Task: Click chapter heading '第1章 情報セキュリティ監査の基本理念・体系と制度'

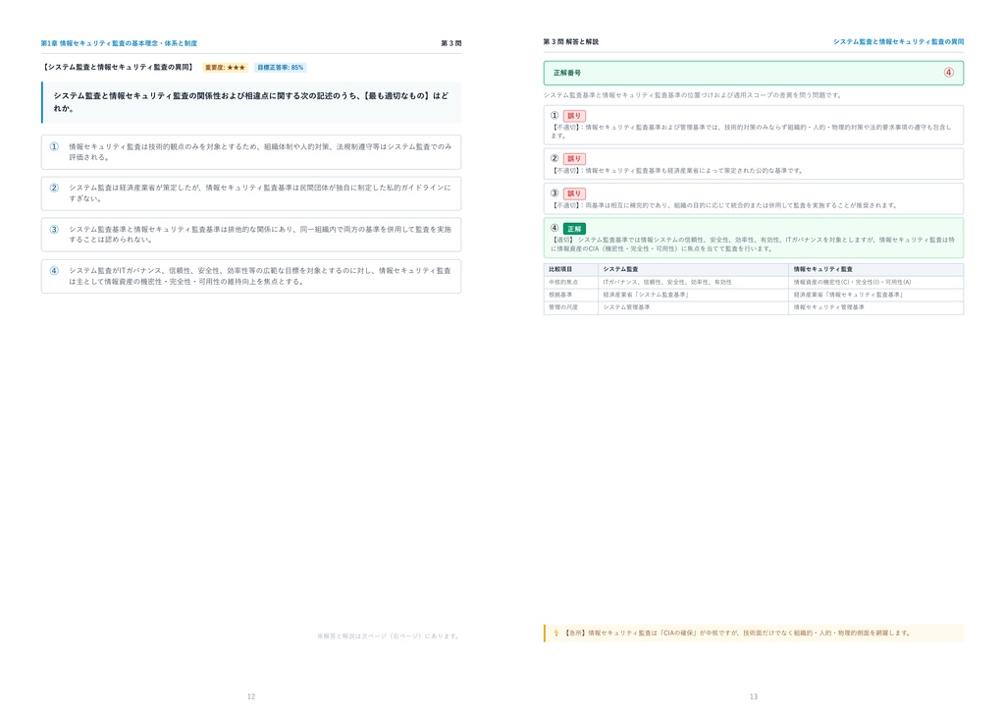Action: (x=119, y=43)
